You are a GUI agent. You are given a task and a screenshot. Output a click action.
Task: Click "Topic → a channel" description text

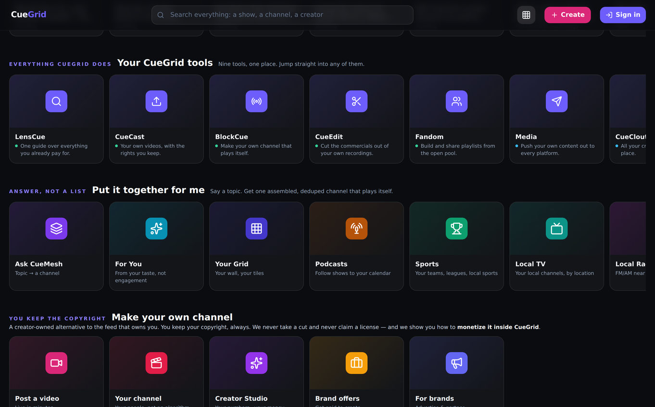(x=37, y=273)
